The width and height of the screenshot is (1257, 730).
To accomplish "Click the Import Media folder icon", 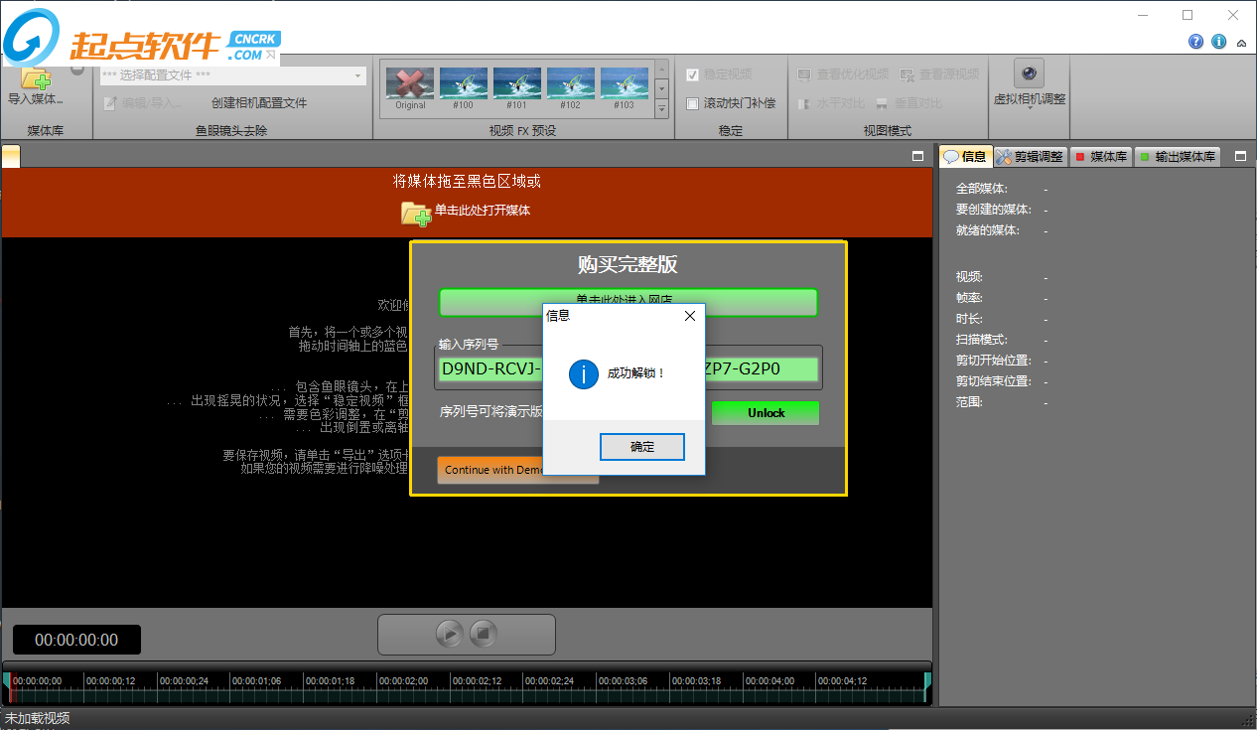I will (35, 78).
